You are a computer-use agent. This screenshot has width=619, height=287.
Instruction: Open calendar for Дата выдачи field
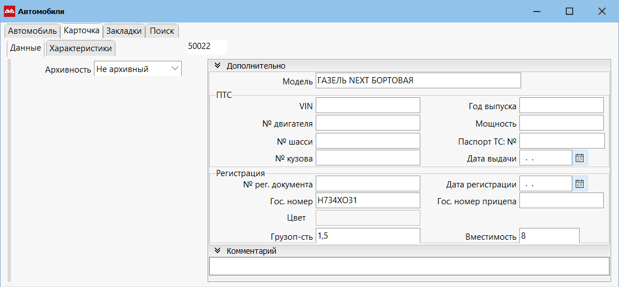point(580,158)
